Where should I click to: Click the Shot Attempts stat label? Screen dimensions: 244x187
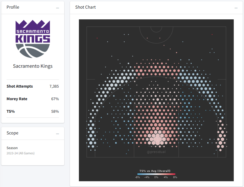tap(20, 86)
